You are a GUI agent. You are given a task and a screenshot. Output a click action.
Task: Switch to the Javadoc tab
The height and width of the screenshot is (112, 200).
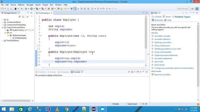(x=52, y=72)
